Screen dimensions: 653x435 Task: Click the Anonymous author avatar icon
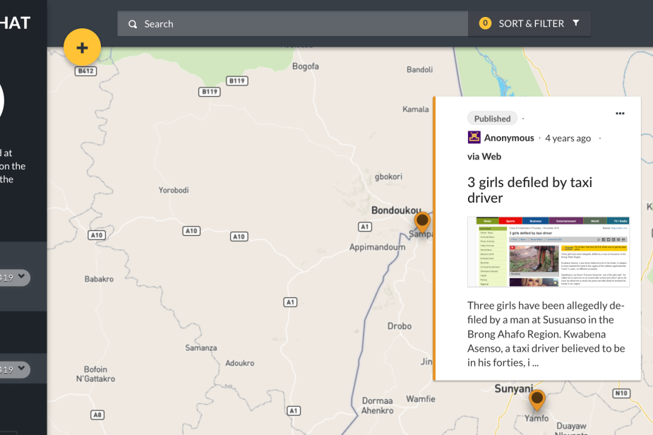point(474,138)
